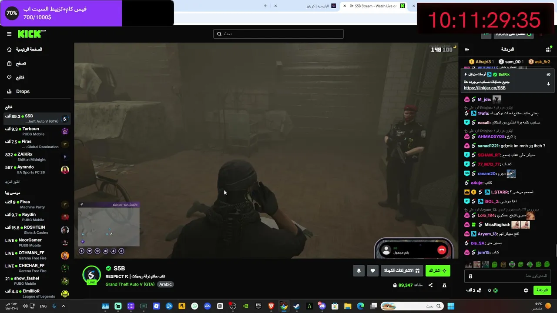Click the green chat send button
The image size is (557, 313).
(542, 290)
